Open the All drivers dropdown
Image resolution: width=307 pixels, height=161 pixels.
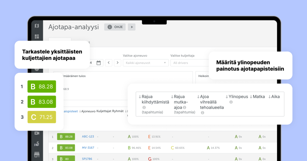(189, 63)
